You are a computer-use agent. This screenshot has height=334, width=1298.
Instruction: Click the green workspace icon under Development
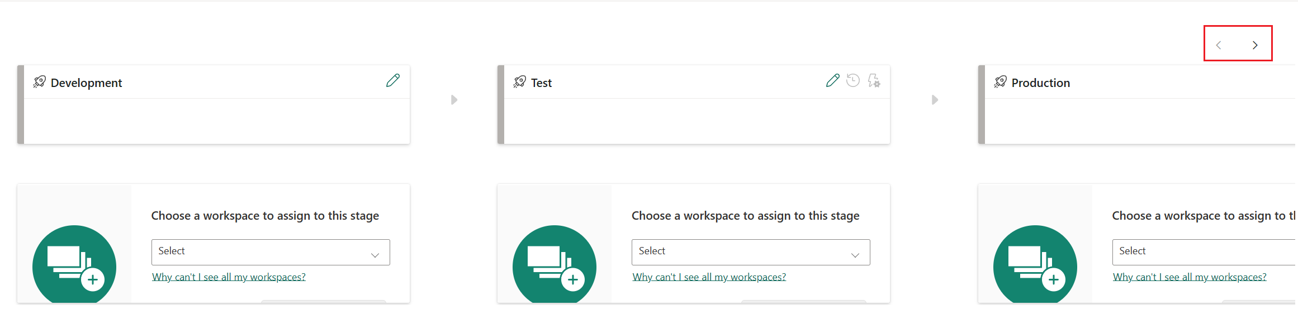point(74,265)
